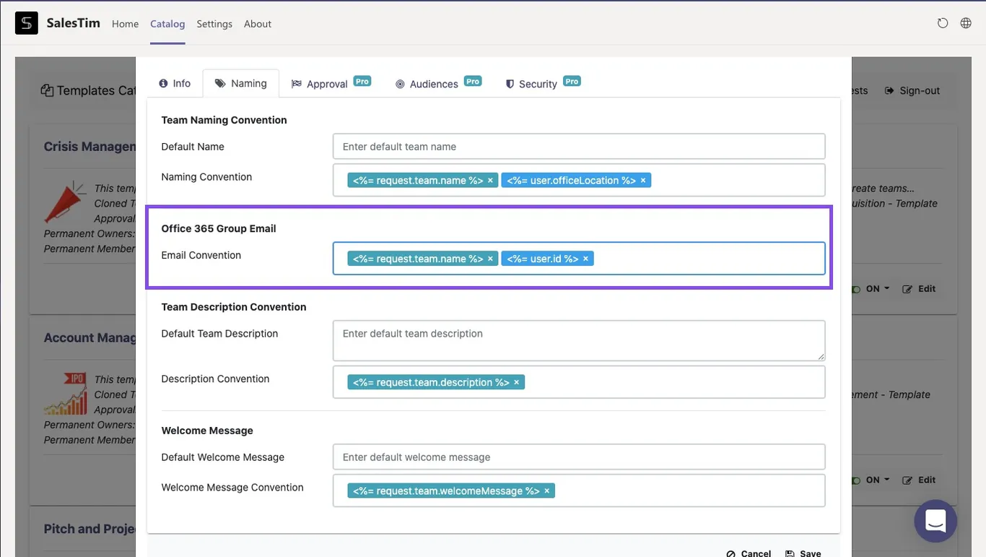Switch to the Approval tab
Screen dimensions: 986x557
tap(331, 84)
